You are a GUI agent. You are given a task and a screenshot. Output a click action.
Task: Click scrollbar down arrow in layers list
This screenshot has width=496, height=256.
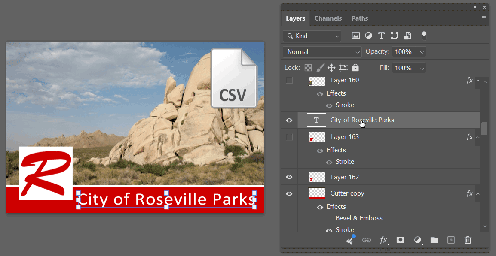pyautogui.click(x=486, y=226)
